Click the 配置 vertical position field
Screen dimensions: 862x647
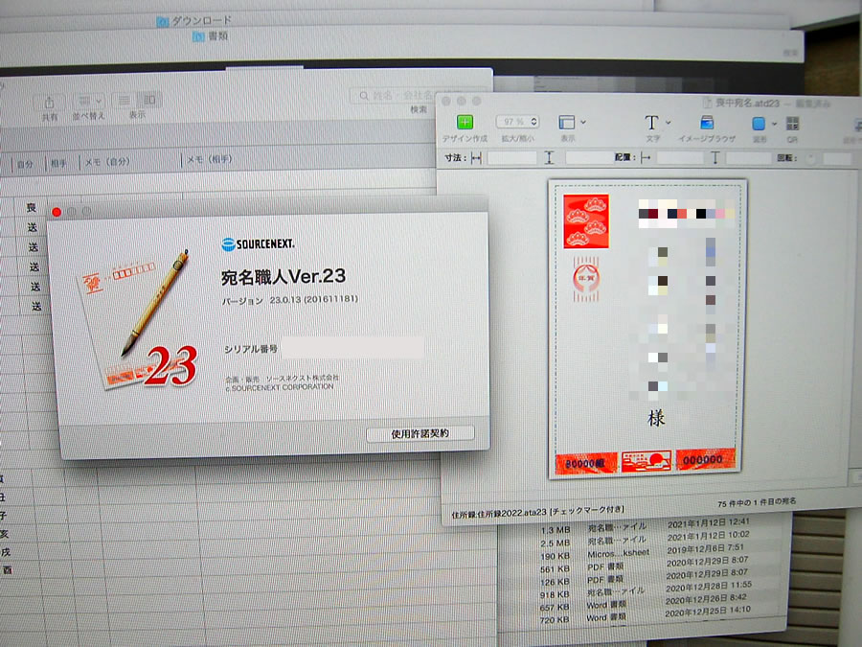749,158
